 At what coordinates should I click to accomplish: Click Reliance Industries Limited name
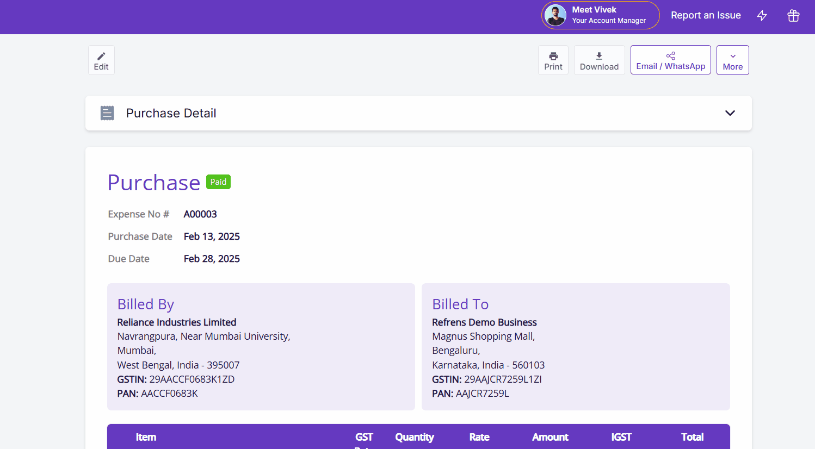[177, 322]
